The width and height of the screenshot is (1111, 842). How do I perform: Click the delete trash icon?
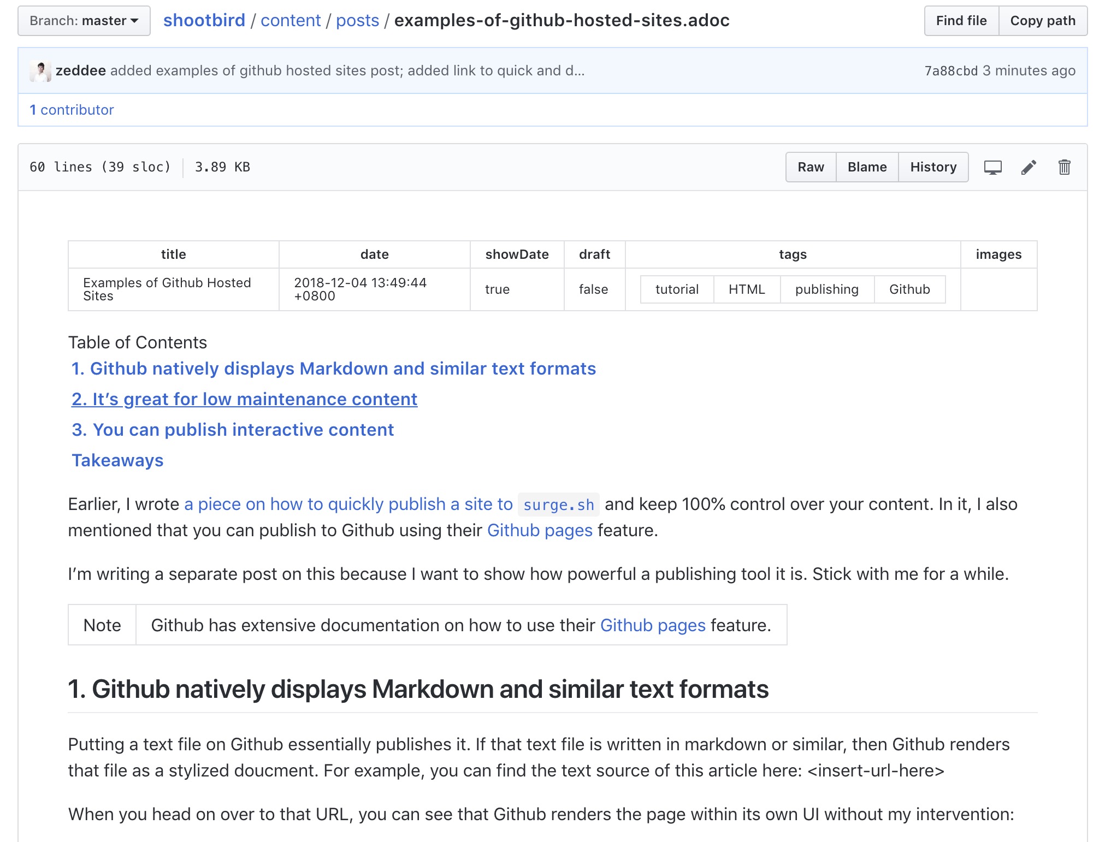coord(1064,167)
